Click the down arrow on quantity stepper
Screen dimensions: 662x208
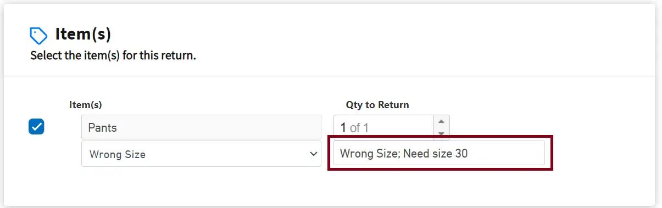click(442, 134)
